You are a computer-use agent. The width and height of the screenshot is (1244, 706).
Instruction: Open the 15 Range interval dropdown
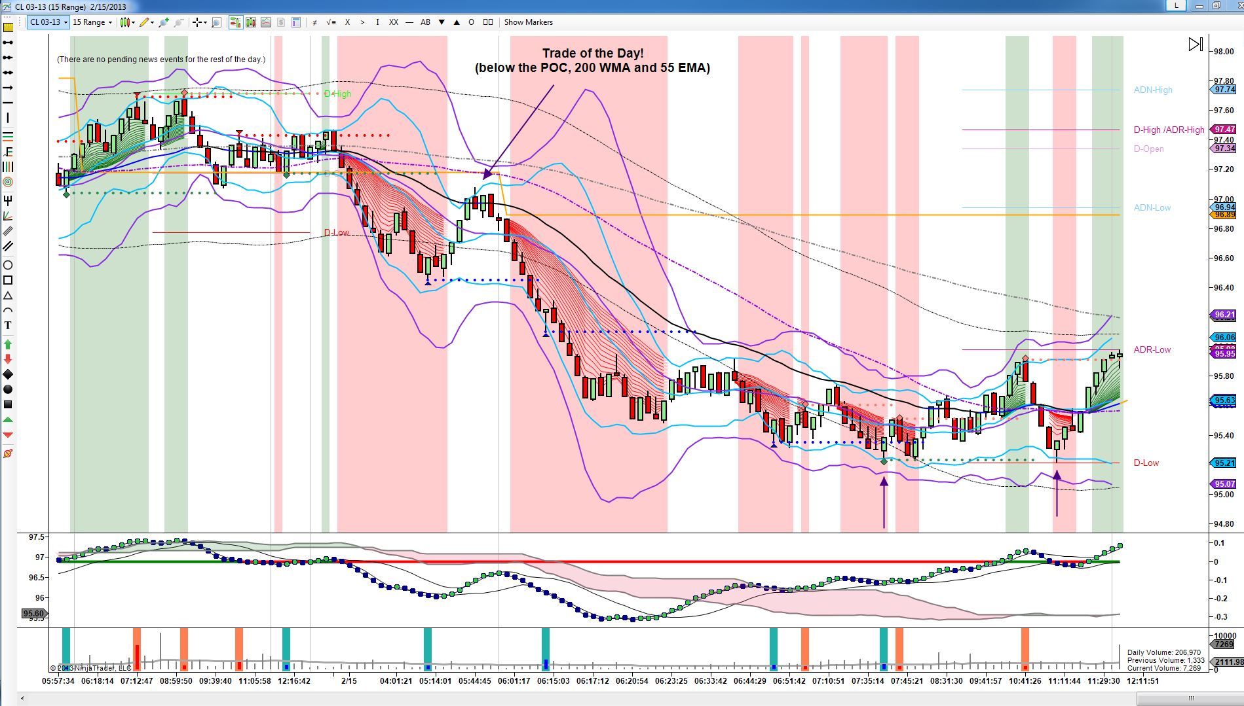(92, 22)
